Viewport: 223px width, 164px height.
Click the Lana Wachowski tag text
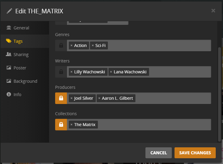[x=130, y=72]
